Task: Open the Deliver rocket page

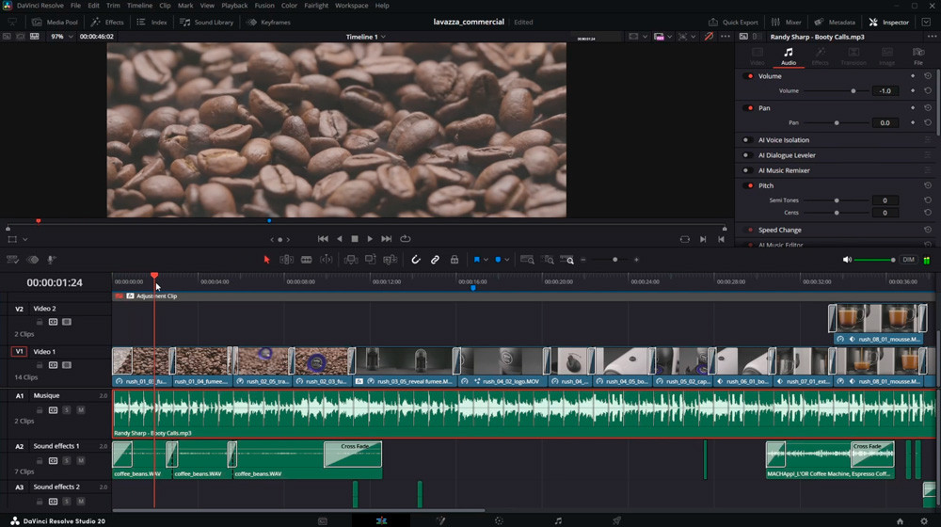Action: (616, 521)
